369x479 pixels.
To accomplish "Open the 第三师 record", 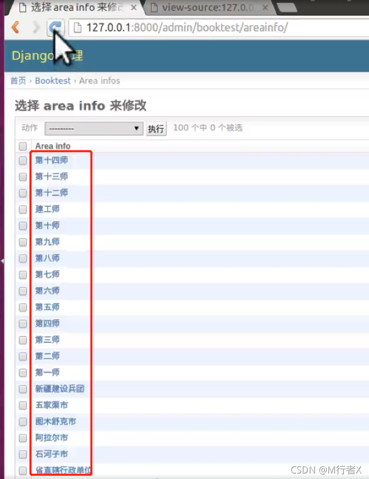I will 47,340.
